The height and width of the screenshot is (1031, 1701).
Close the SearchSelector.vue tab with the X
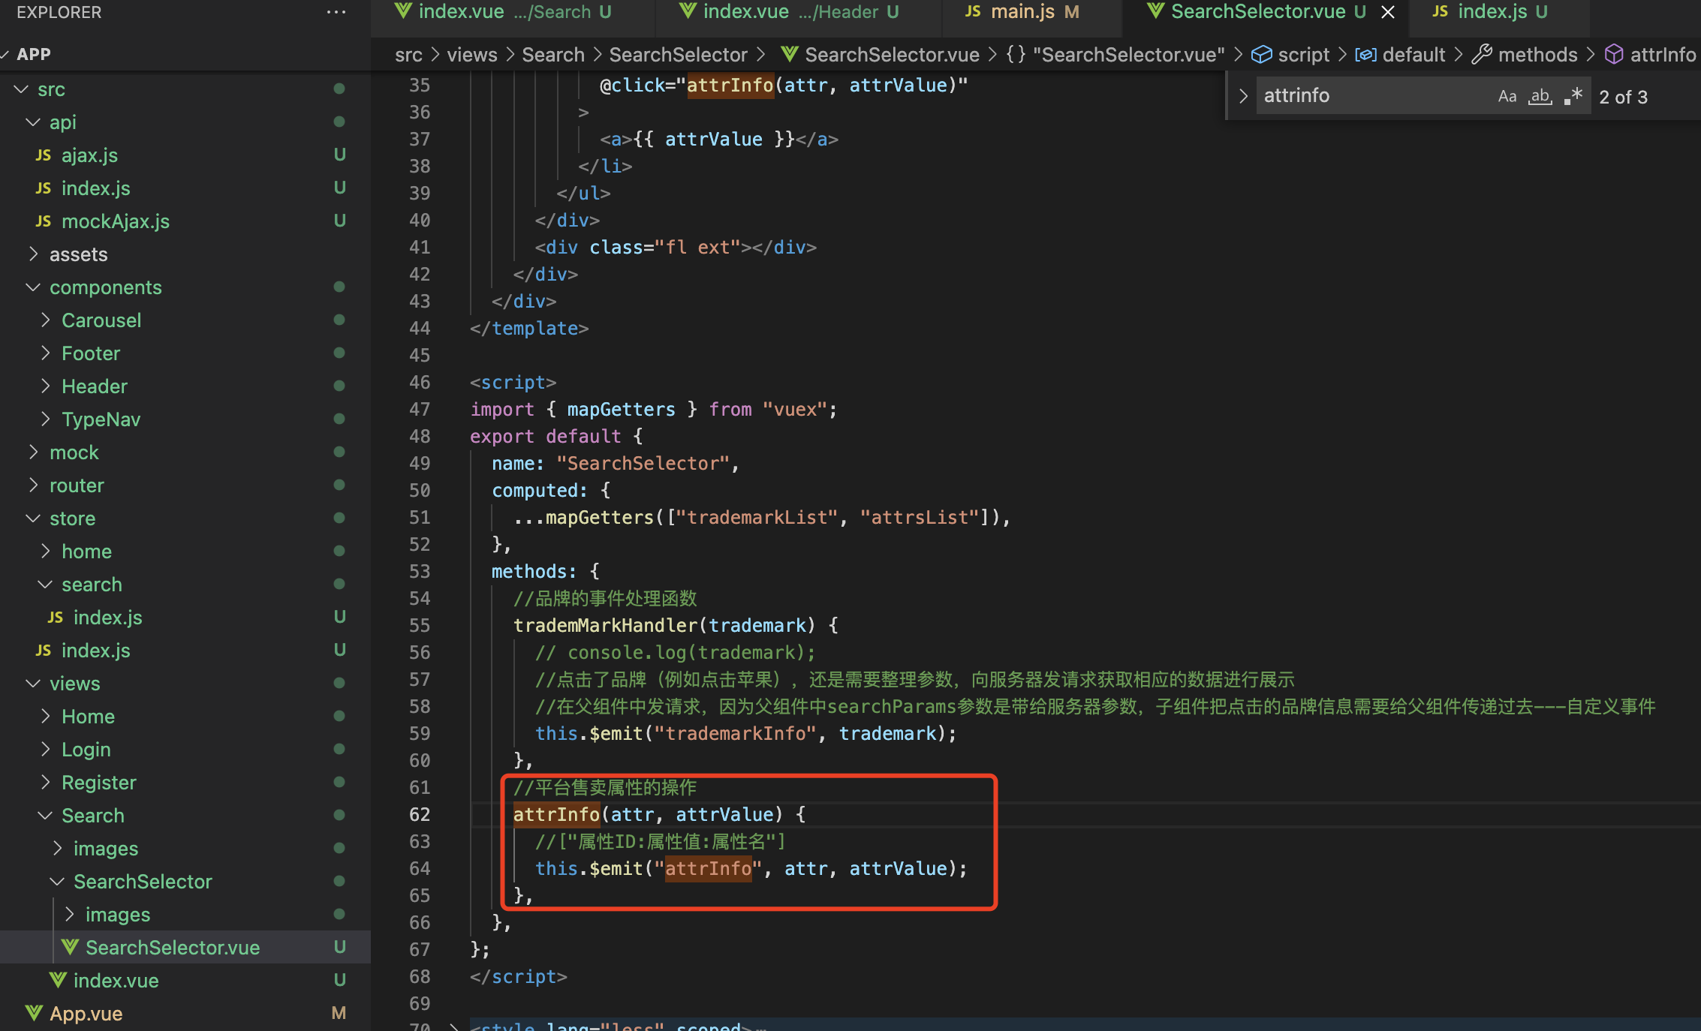point(1388,12)
